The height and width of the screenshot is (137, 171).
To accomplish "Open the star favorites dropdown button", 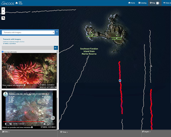I will pos(56,48).
